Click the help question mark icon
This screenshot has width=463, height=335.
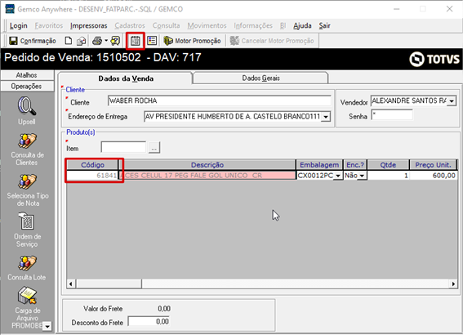pos(115,41)
